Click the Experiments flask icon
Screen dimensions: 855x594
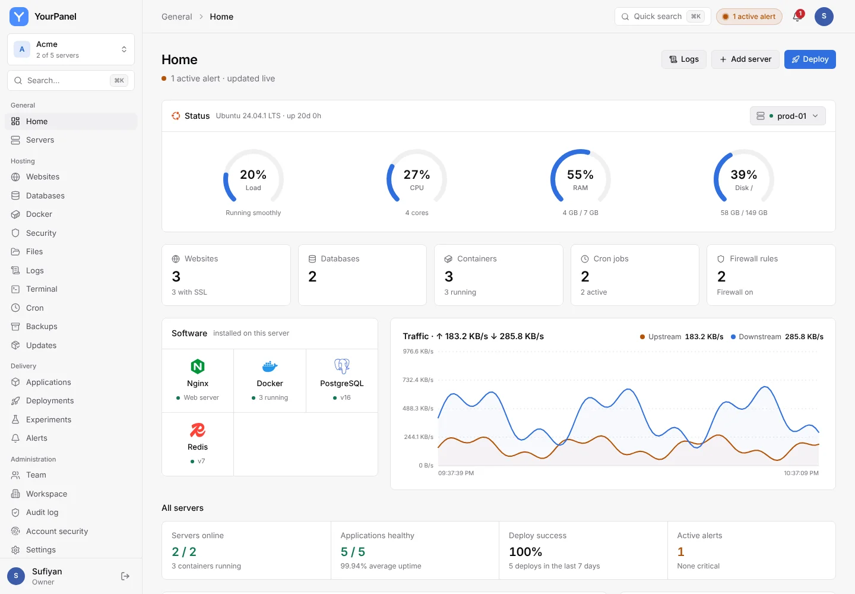click(15, 420)
